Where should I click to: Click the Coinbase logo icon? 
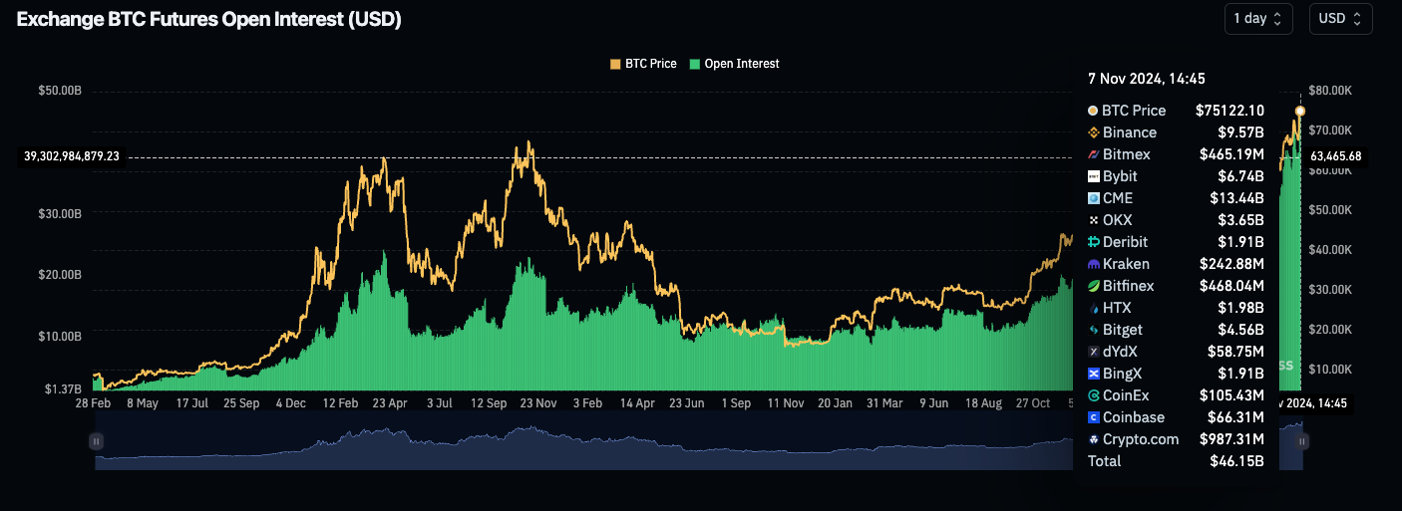[1093, 417]
